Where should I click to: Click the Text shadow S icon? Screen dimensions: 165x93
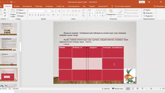[x=38, y=15]
